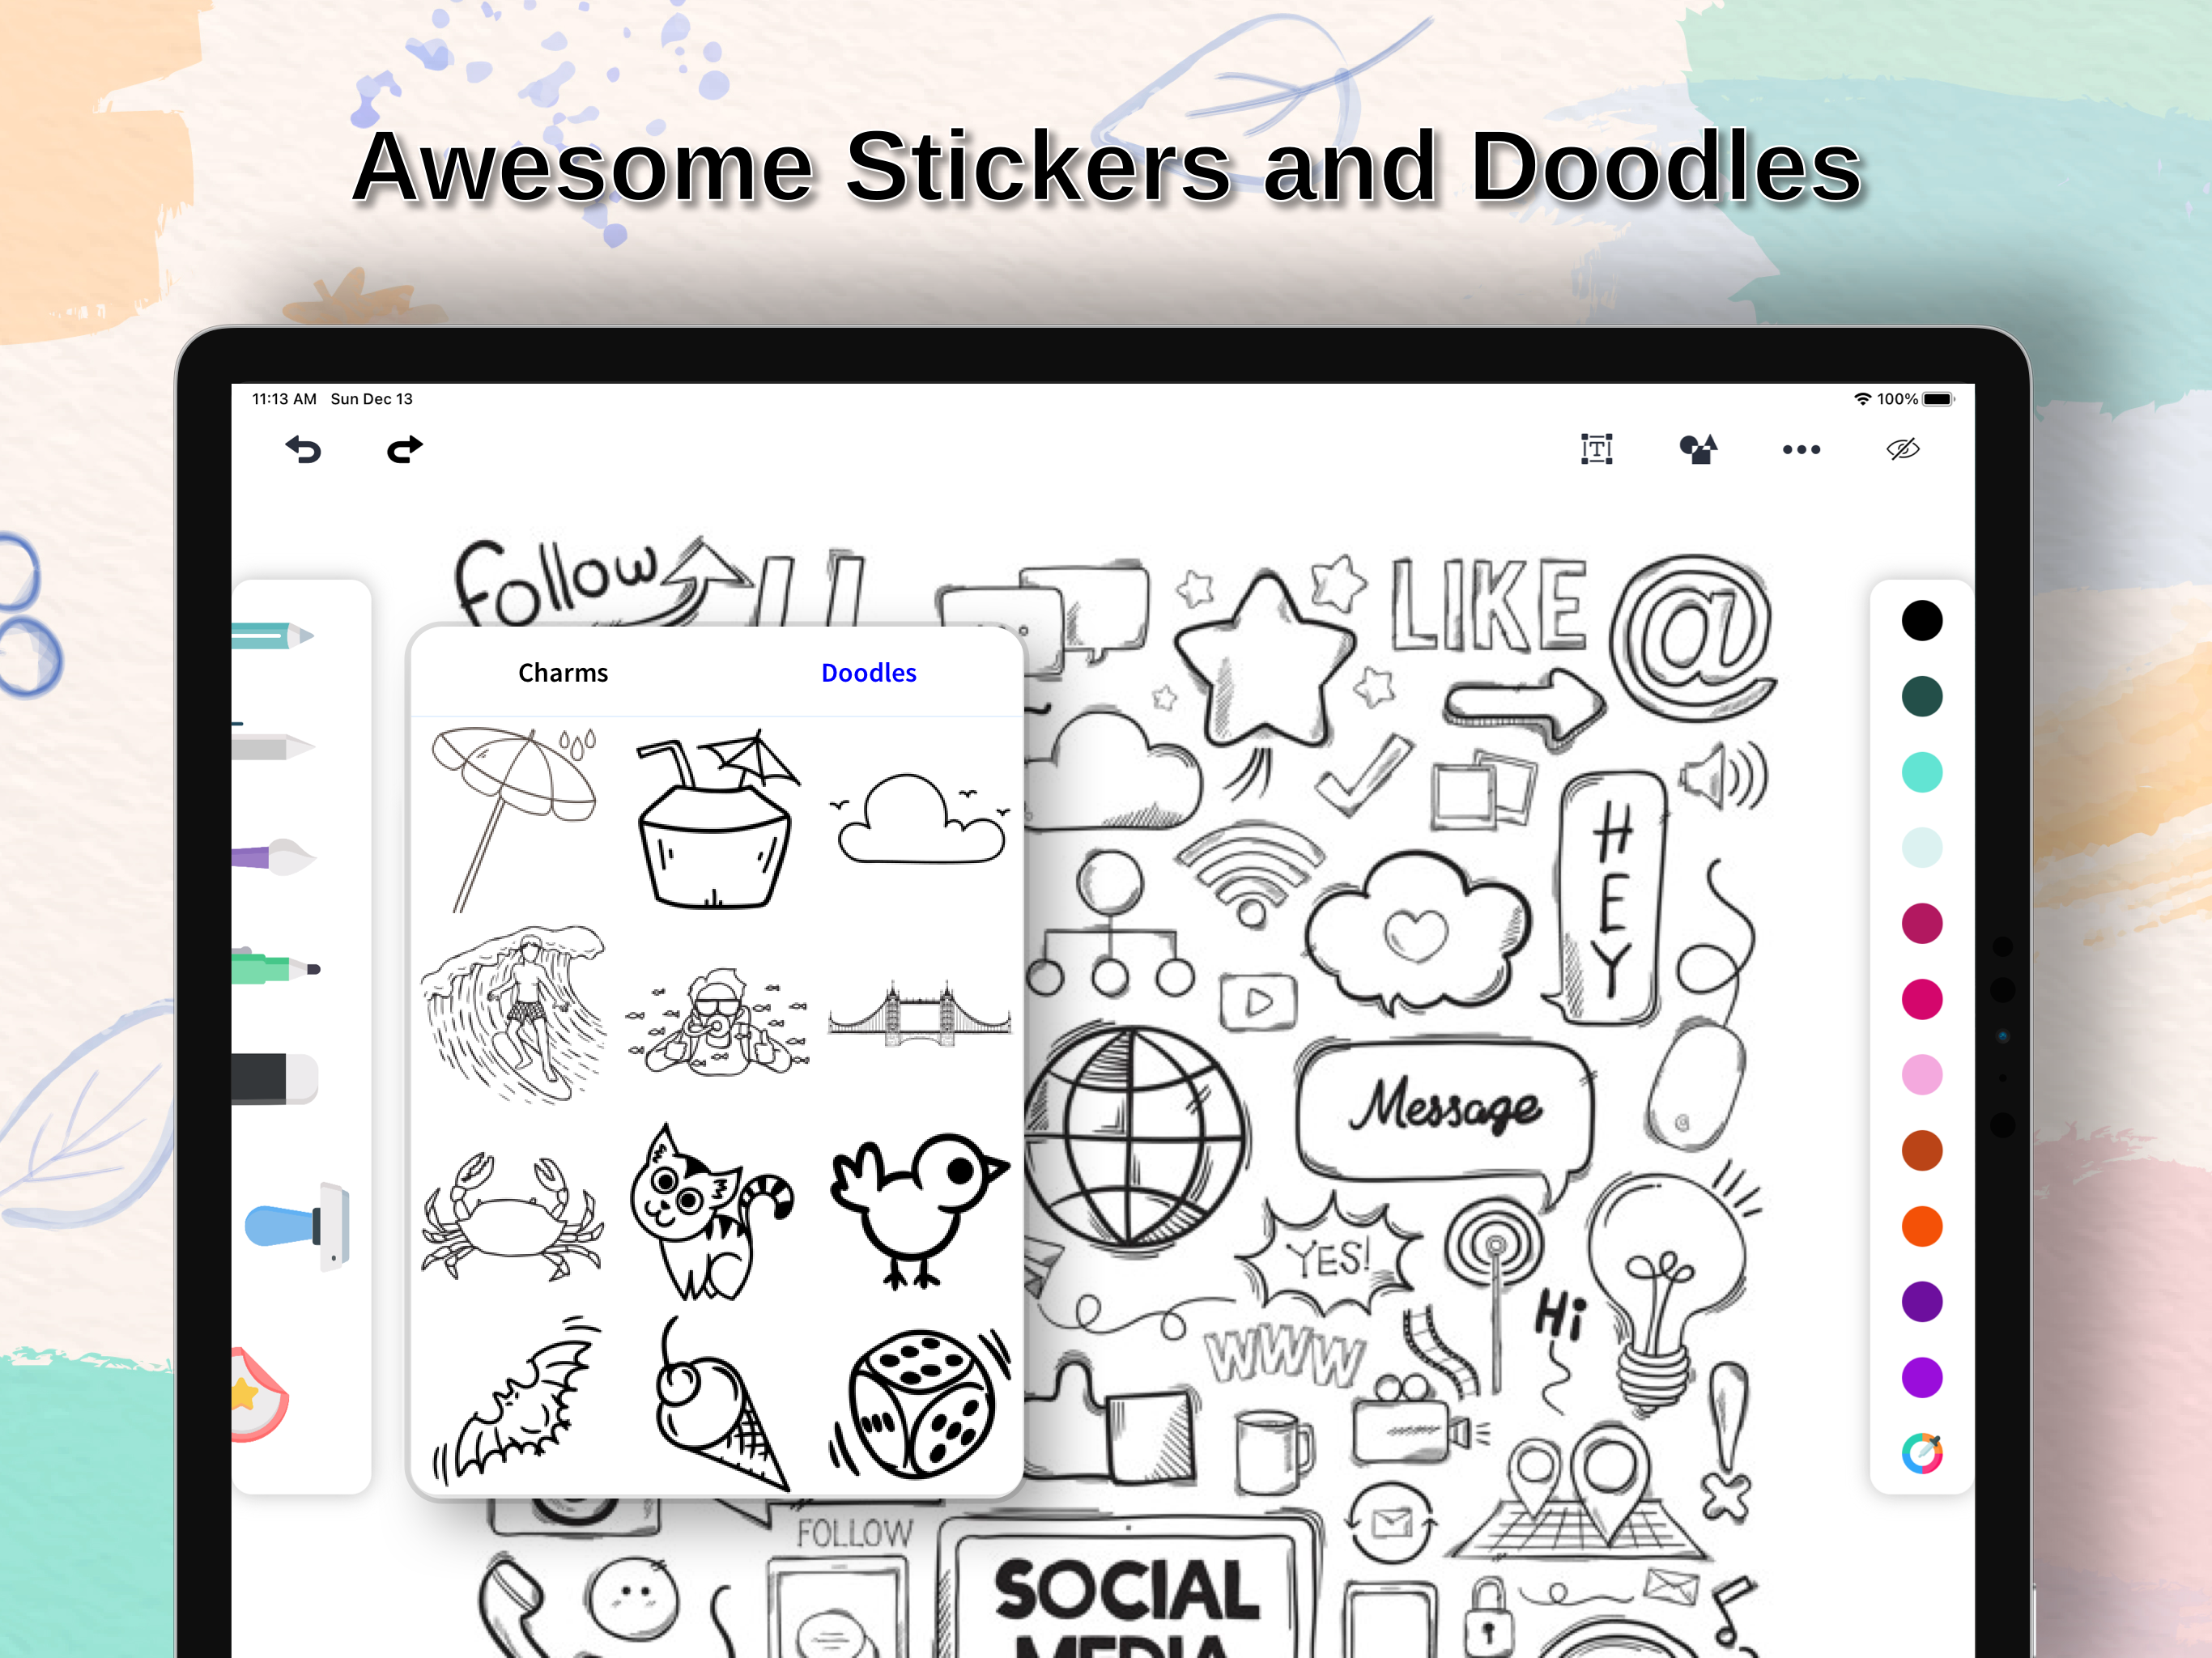
Task: Open the shapes tool icon
Action: pyautogui.click(x=1698, y=449)
